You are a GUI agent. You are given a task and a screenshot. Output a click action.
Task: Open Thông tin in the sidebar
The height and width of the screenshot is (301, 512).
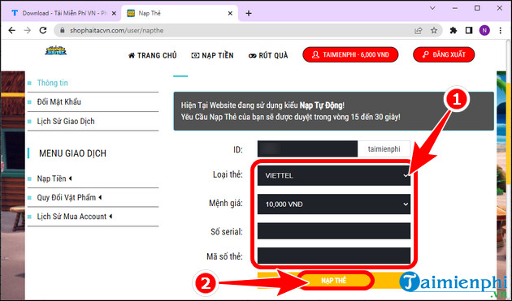pyautogui.click(x=52, y=83)
